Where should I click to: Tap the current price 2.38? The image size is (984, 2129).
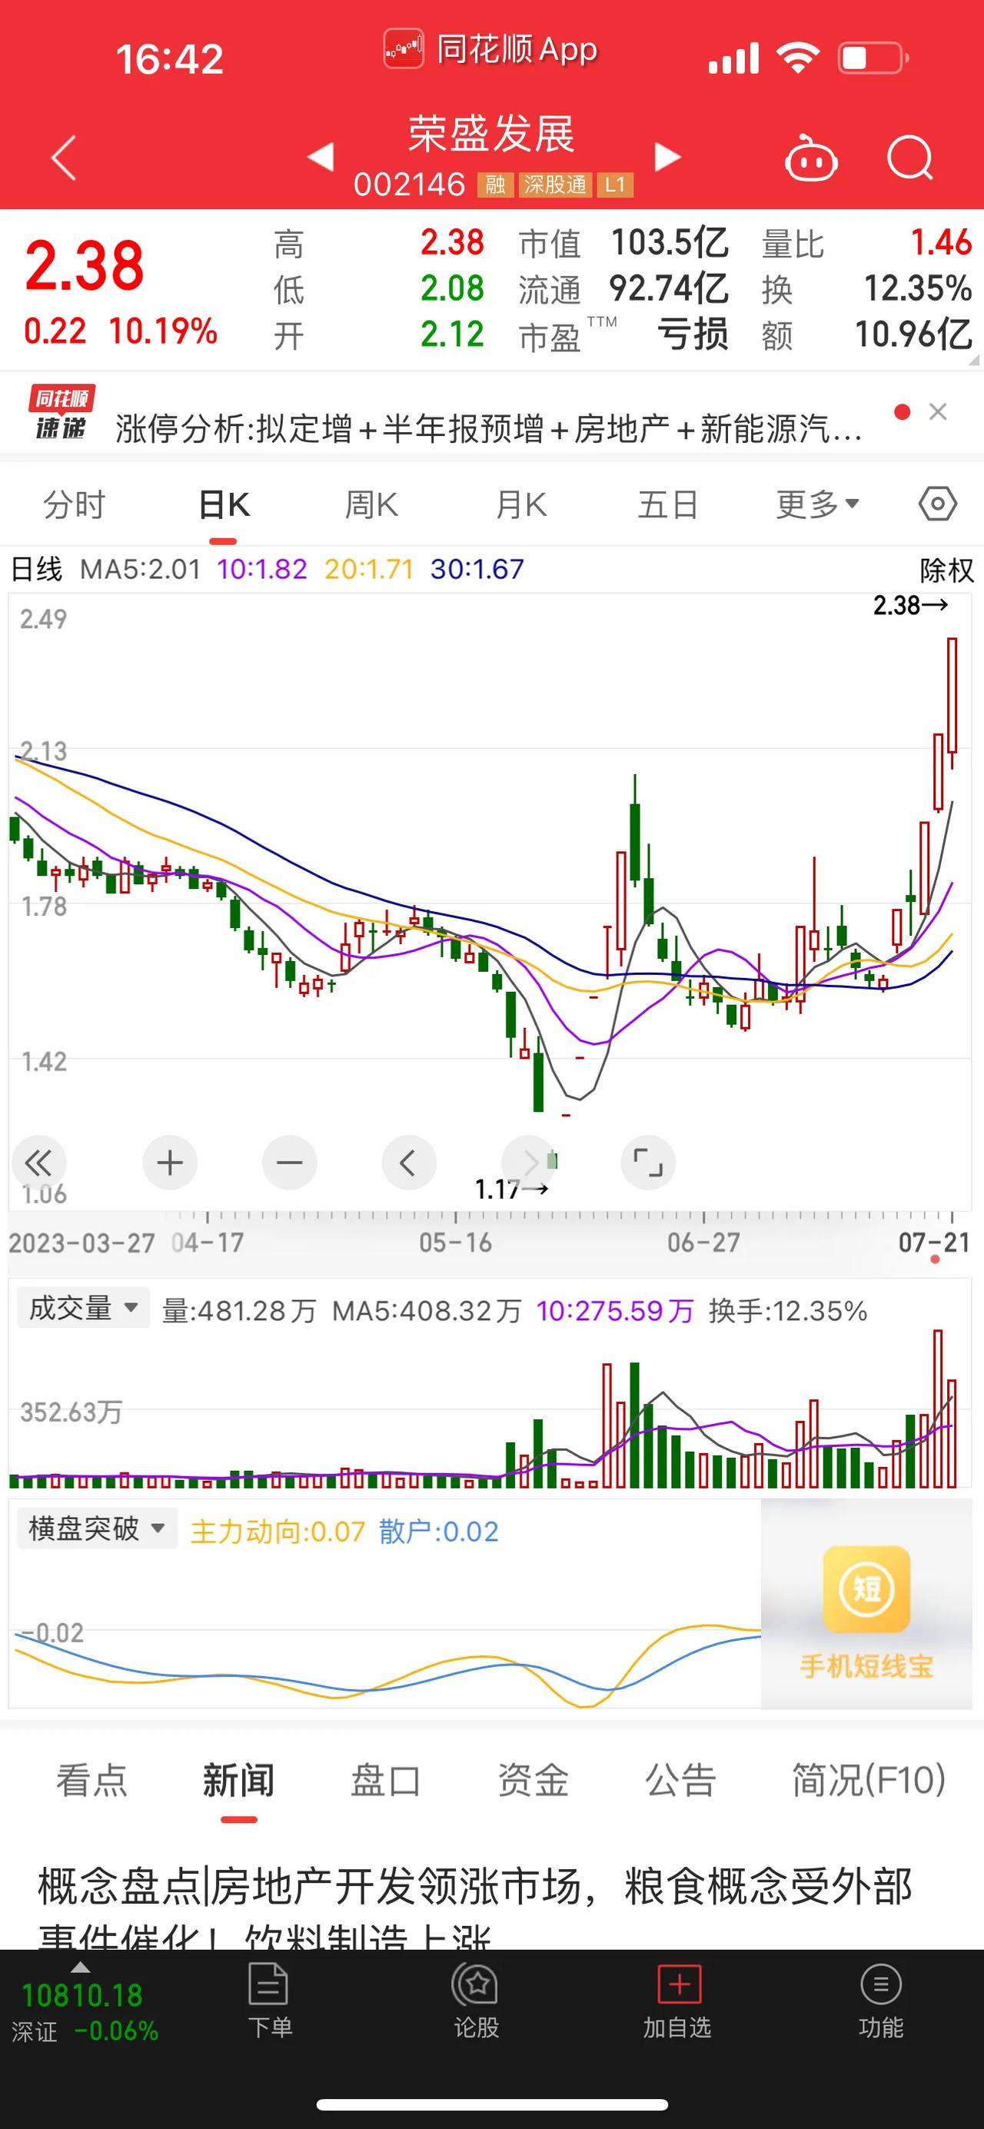(x=85, y=265)
